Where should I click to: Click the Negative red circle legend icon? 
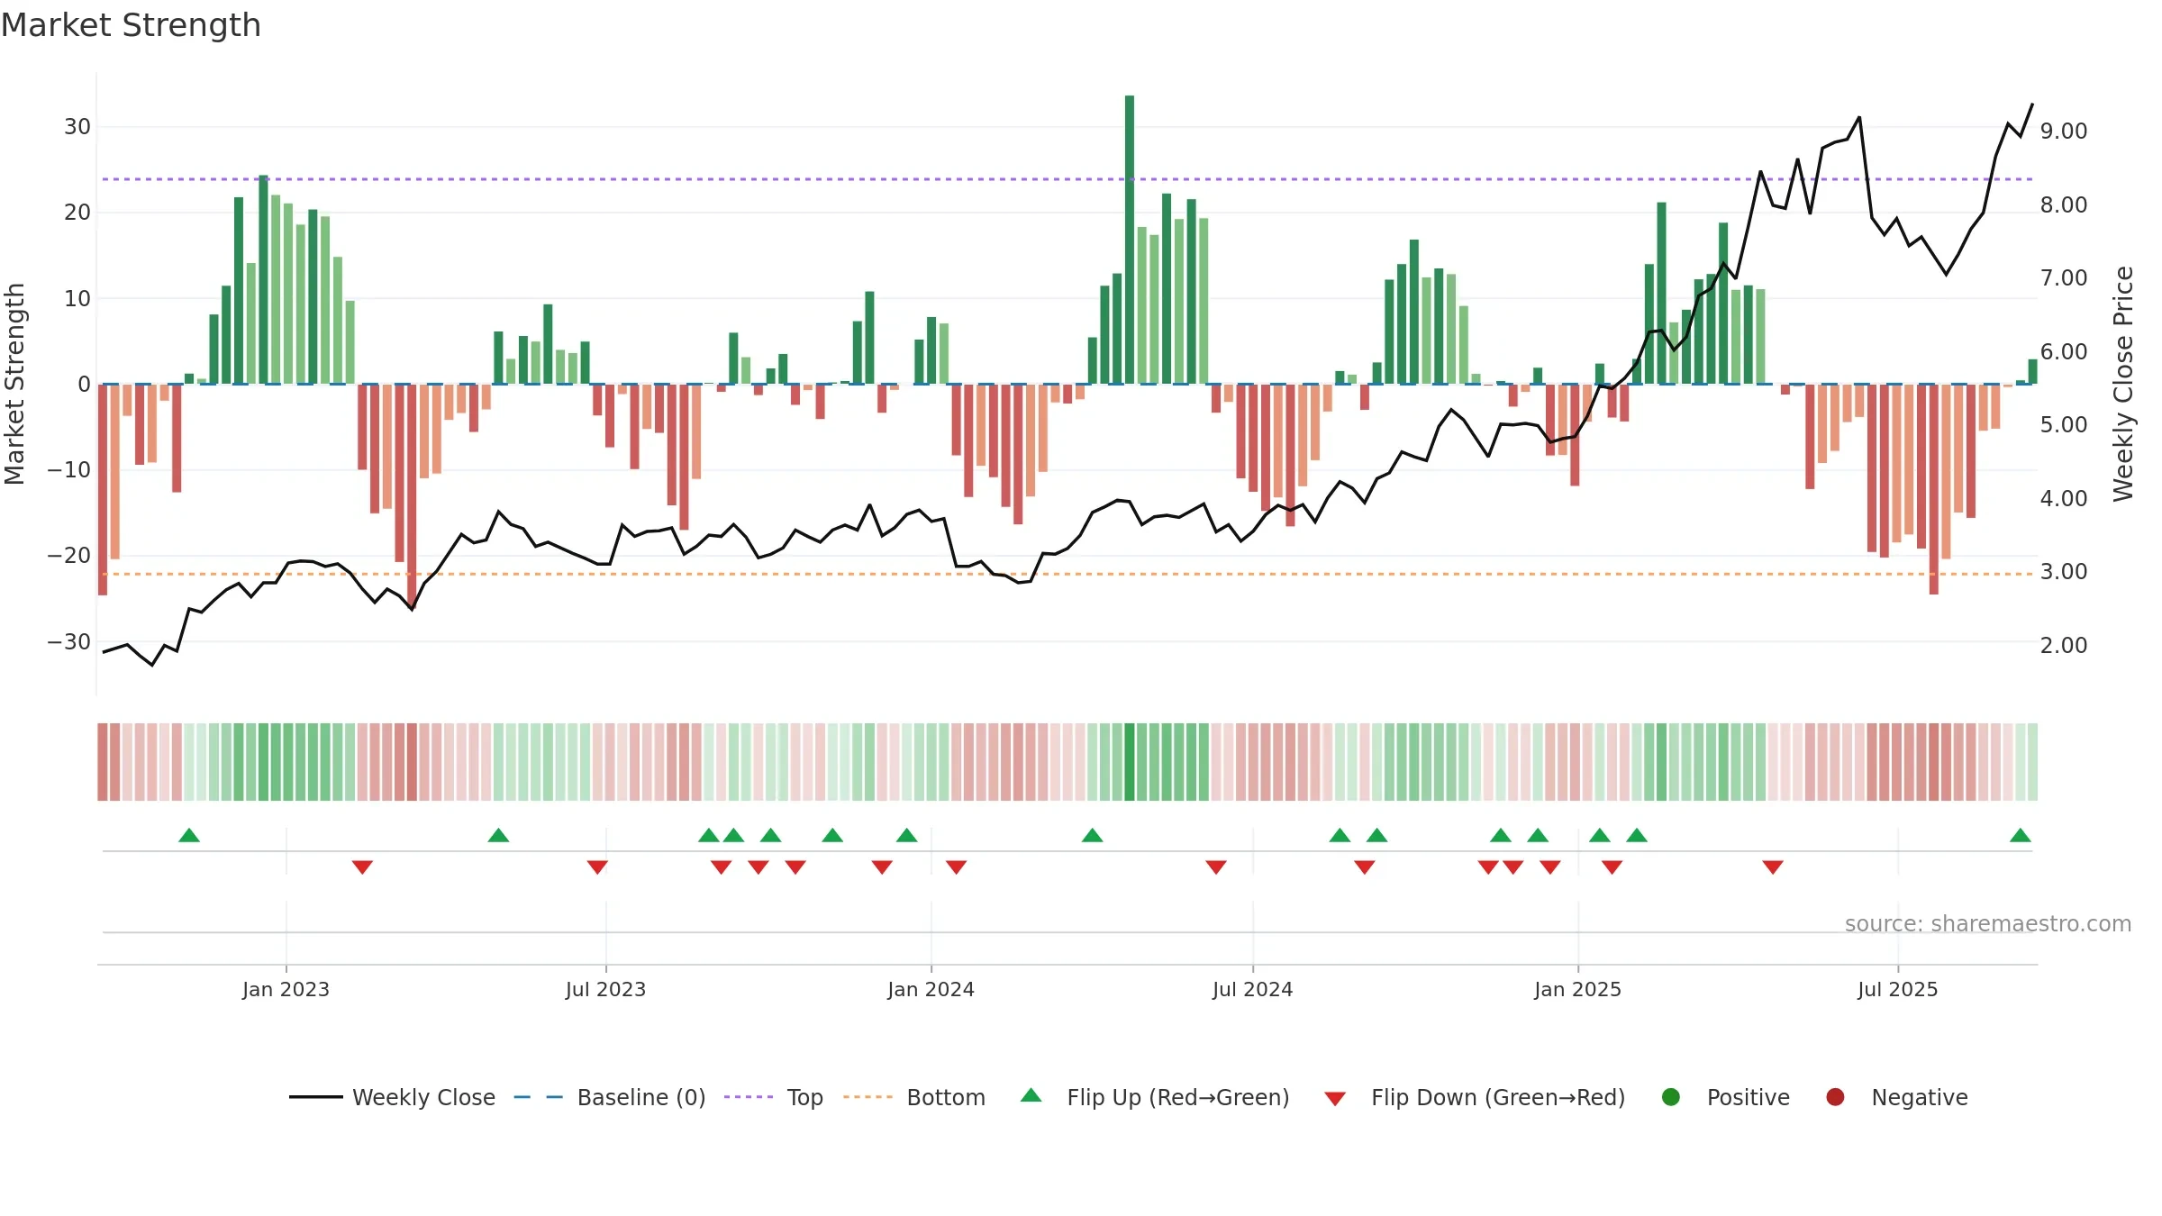pos(1835,1097)
